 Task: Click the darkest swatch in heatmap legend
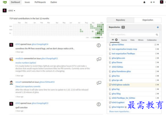(99, 37)
